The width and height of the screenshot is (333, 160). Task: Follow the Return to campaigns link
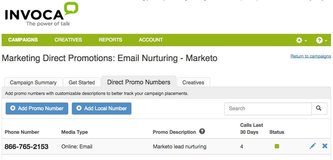[311, 56]
